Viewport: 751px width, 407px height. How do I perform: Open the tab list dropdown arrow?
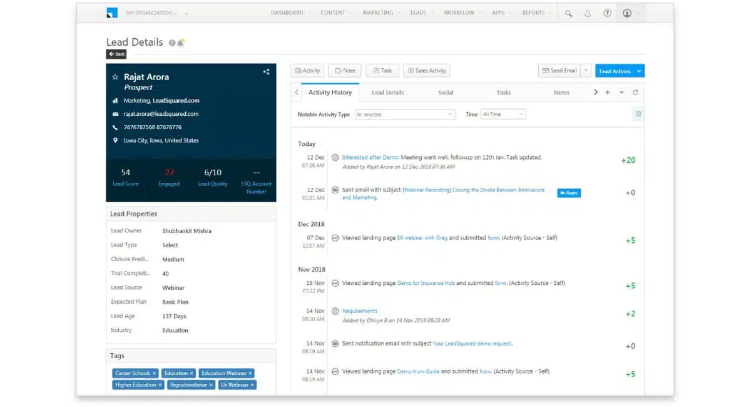pyautogui.click(x=621, y=93)
